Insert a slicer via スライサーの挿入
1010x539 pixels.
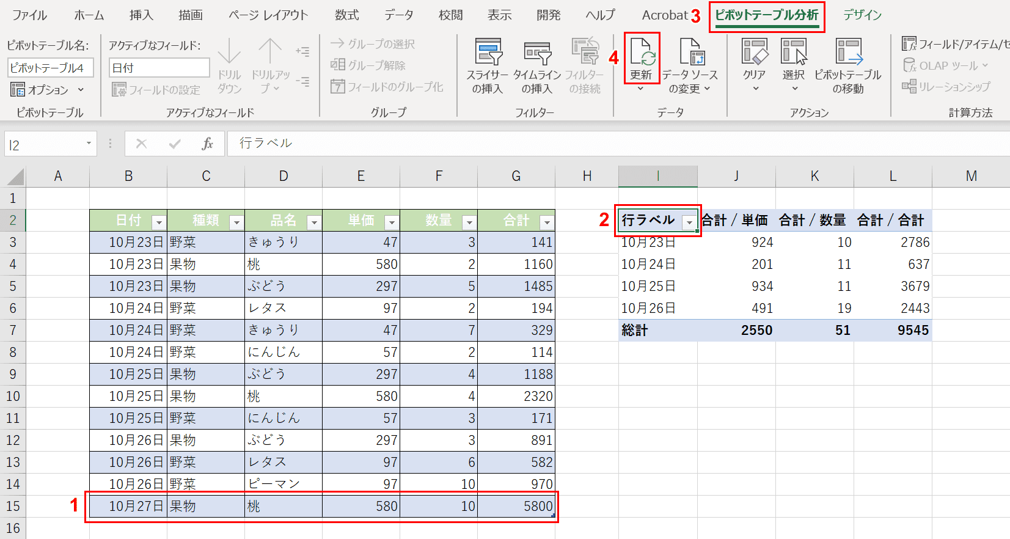pos(488,52)
